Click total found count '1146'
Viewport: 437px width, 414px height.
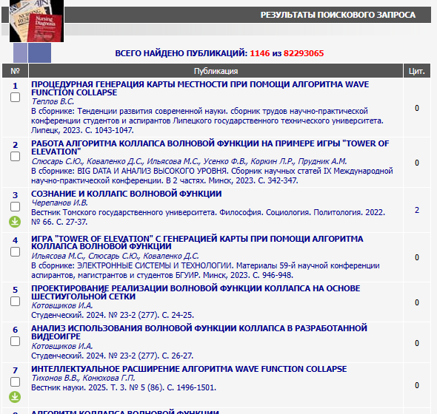click(260, 53)
